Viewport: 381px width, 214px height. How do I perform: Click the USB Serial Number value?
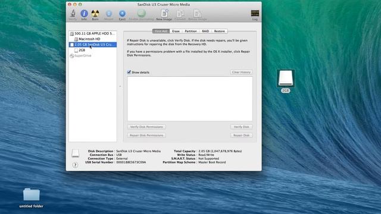click(x=131, y=162)
